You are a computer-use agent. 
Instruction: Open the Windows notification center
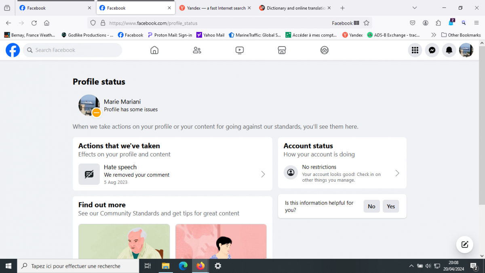tap(474, 266)
